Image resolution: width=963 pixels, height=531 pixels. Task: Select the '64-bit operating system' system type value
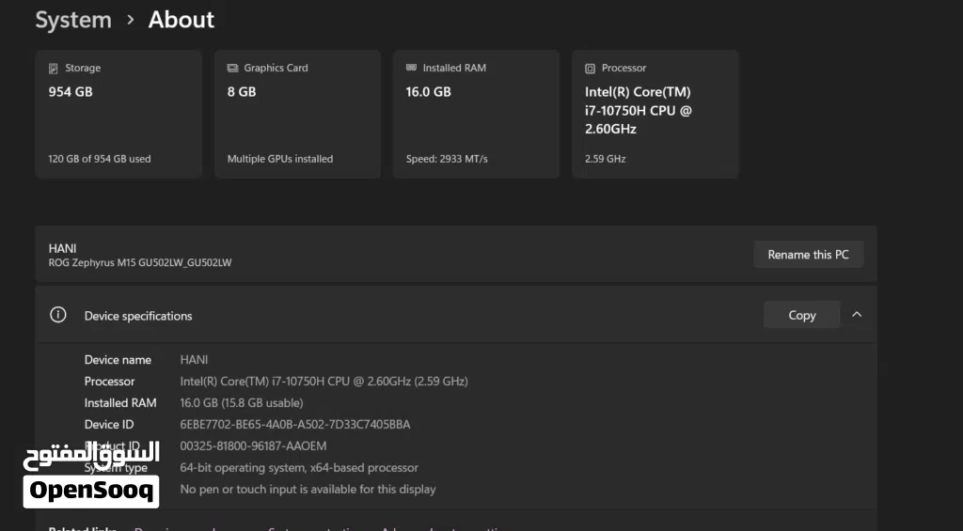click(x=299, y=468)
